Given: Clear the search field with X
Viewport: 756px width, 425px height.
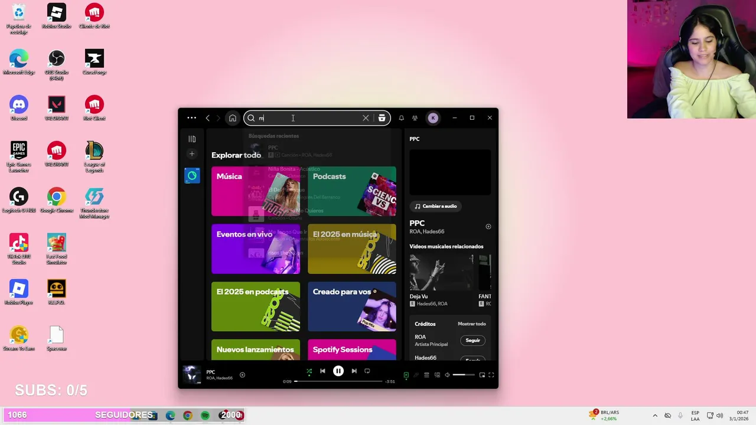Looking at the screenshot, I should pos(366,118).
